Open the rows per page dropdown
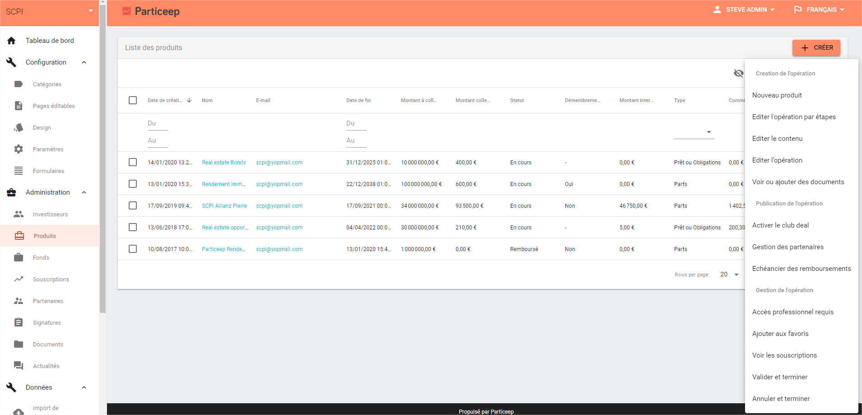The image size is (862, 415). (730, 275)
